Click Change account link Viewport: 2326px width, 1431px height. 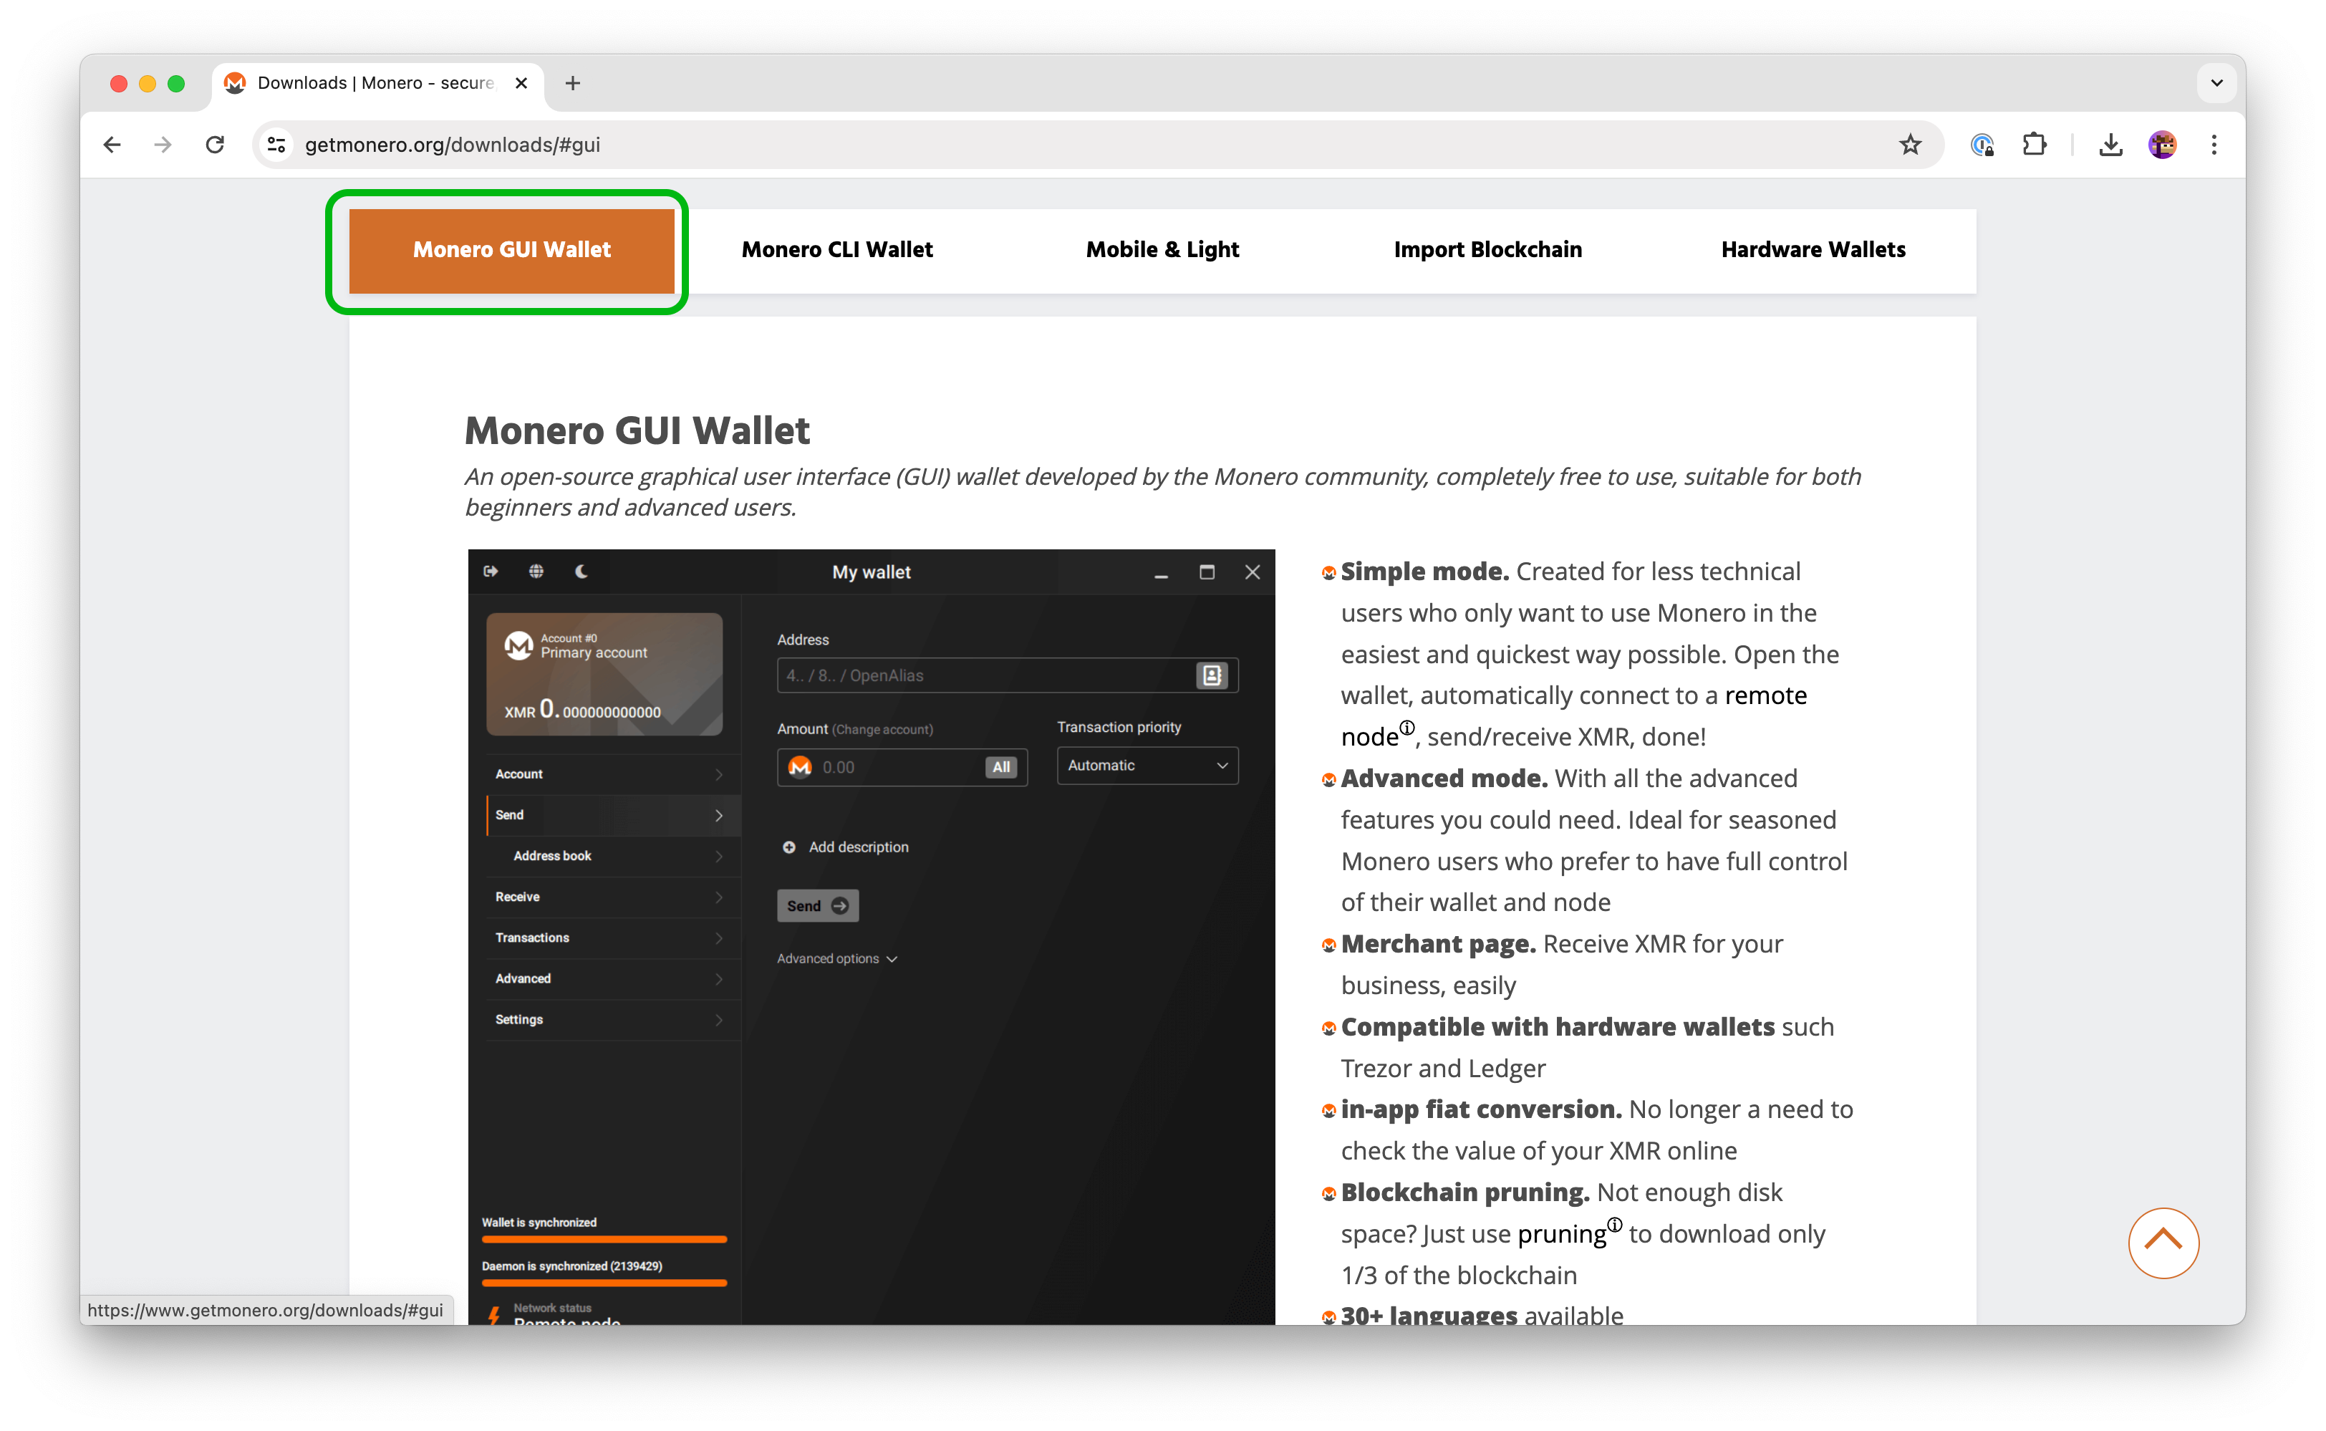882,730
